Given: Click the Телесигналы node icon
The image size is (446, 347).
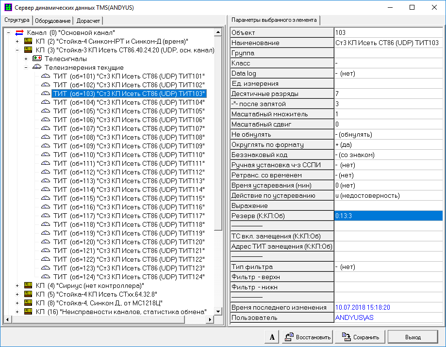Looking at the screenshot, I should tap(37, 59).
